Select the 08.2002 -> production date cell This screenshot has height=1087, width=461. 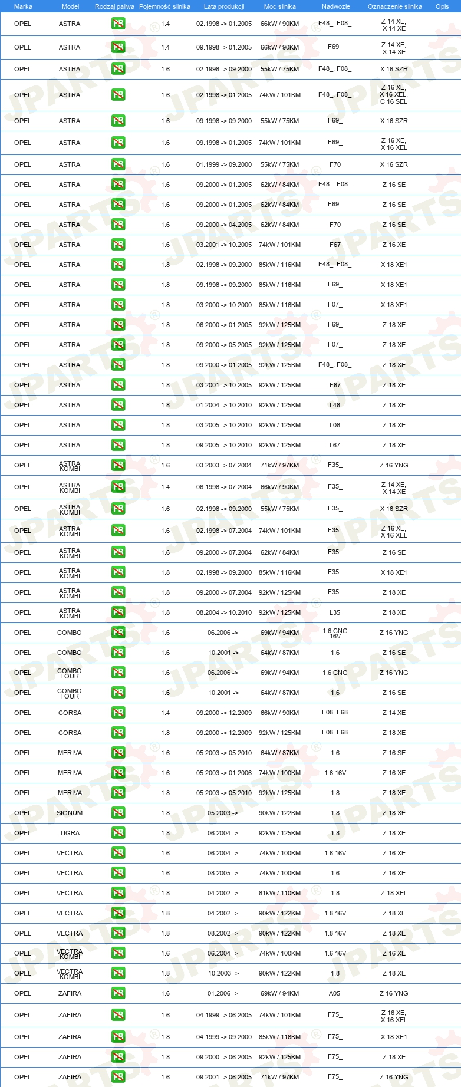click(223, 933)
